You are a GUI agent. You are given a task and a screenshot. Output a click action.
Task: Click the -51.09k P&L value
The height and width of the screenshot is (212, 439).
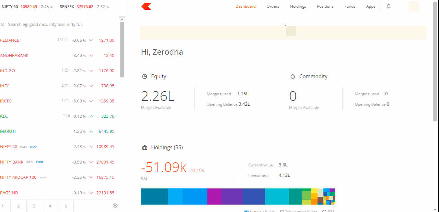tap(164, 167)
